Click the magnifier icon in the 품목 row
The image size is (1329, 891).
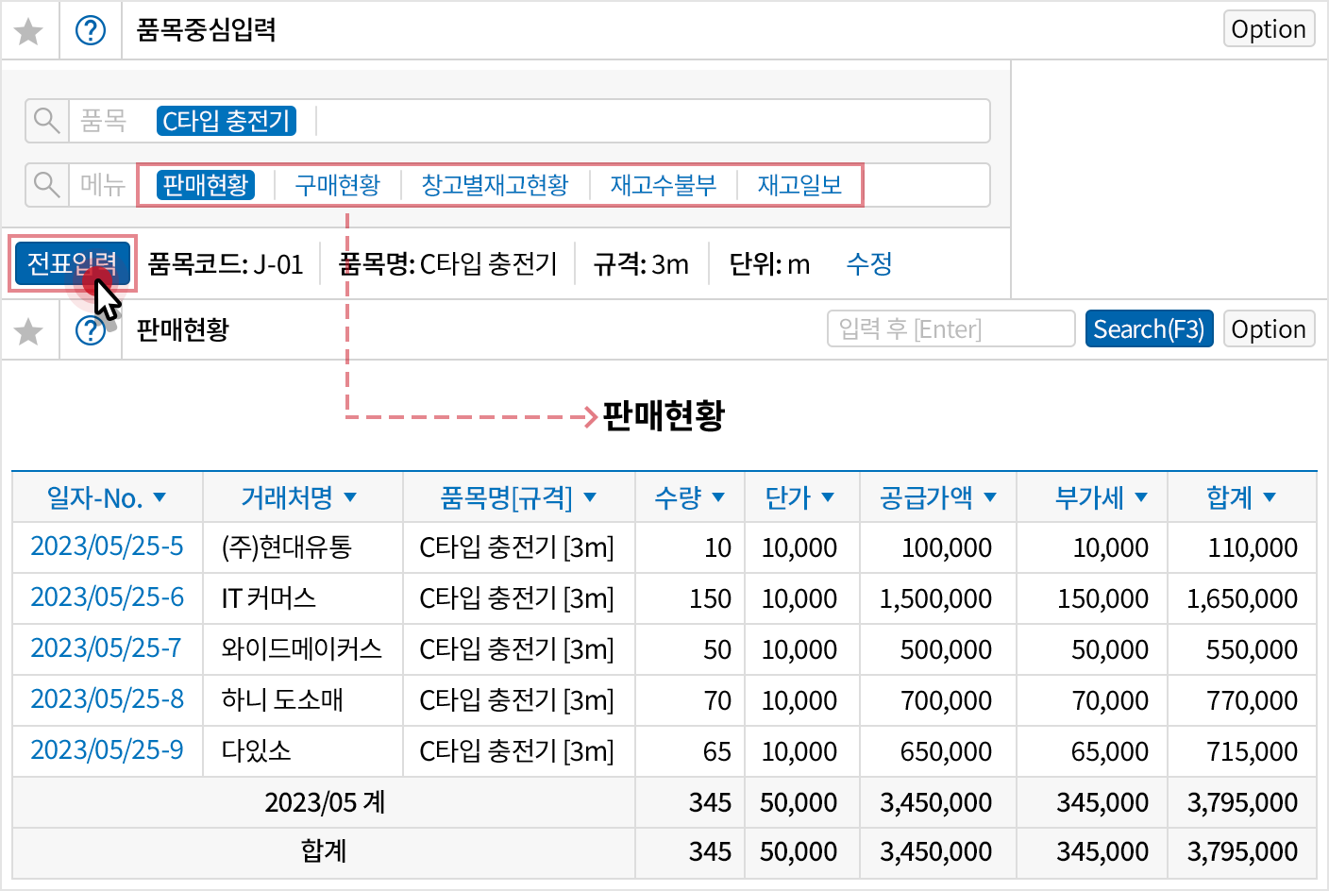pos(46,121)
